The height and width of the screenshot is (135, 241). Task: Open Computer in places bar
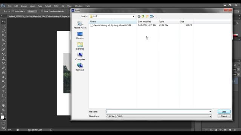(x=80, y=57)
